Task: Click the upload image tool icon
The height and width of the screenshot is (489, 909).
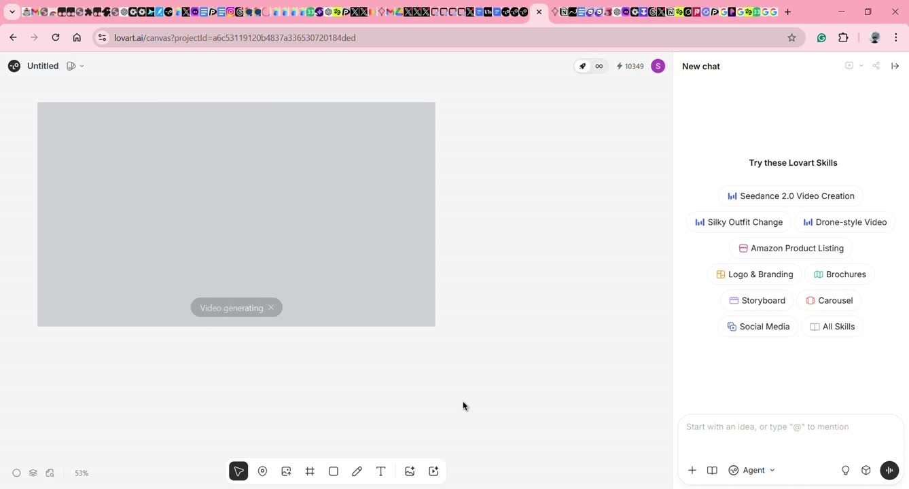Action: coord(286,471)
